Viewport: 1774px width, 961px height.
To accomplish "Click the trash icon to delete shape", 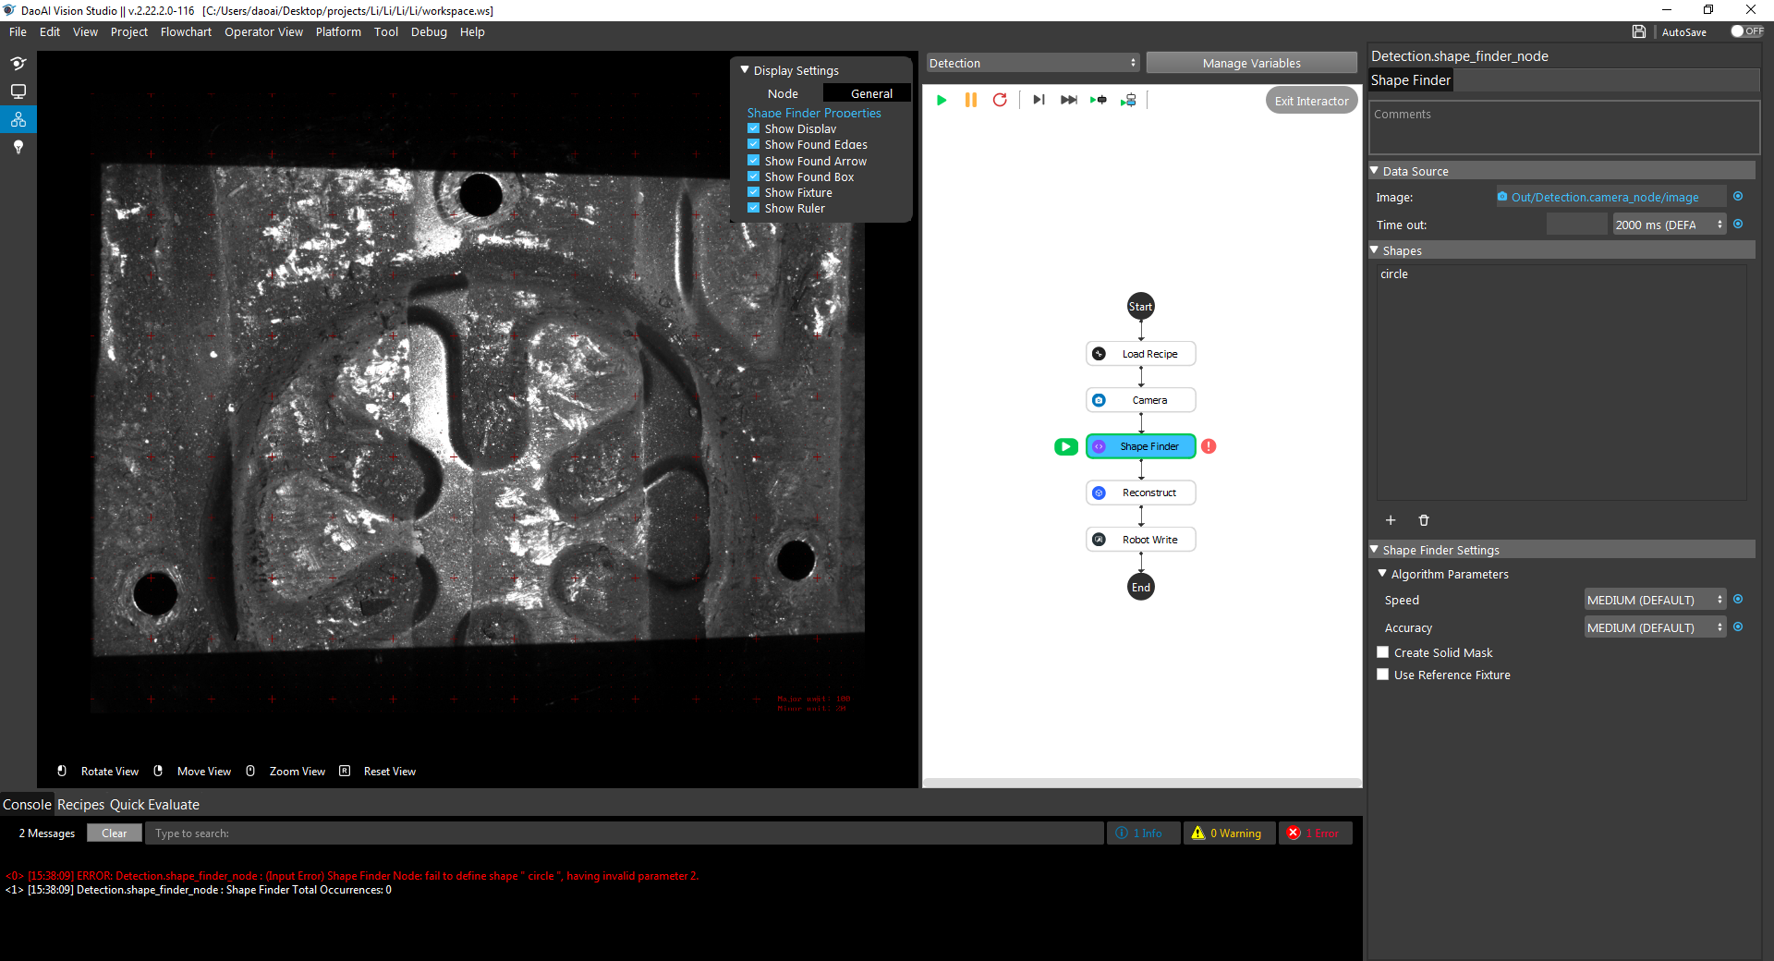I will 1424,520.
